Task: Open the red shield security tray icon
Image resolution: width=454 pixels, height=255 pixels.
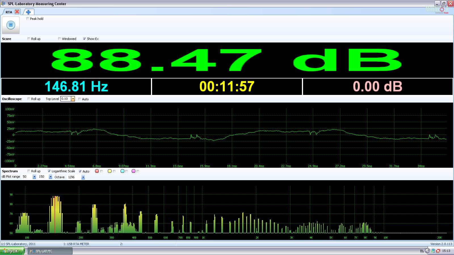Action: (438, 251)
